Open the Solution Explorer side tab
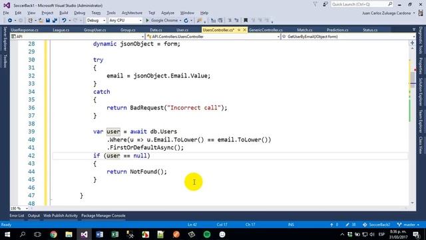Viewport: 426px width, 240px height. pyautogui.click(x=421, y=92)
